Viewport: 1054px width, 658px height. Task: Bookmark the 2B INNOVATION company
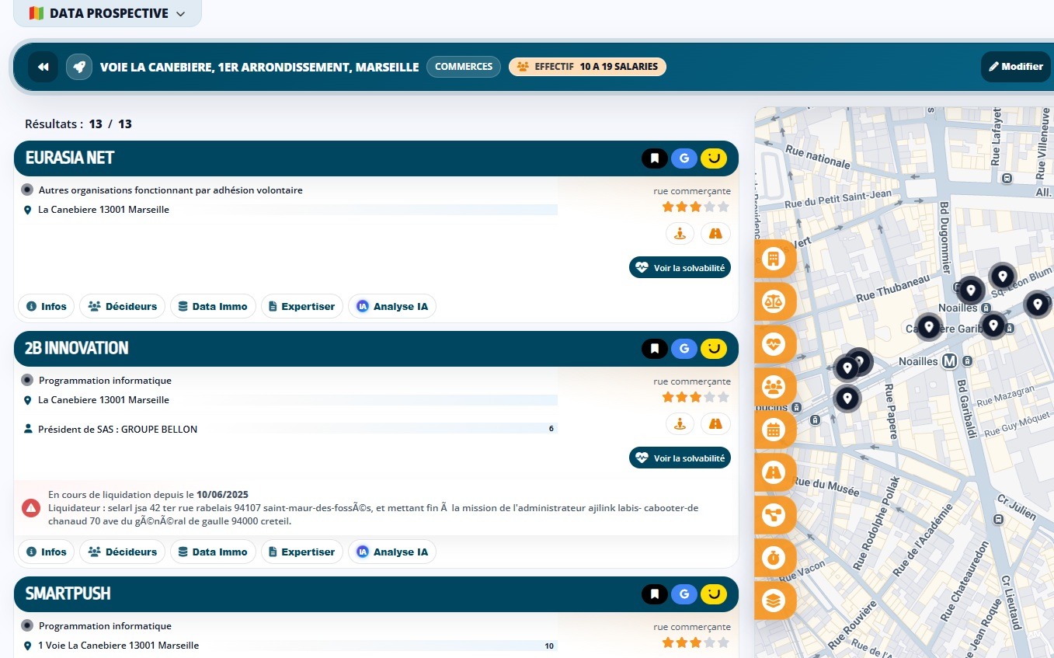click(x=655, y=349)
